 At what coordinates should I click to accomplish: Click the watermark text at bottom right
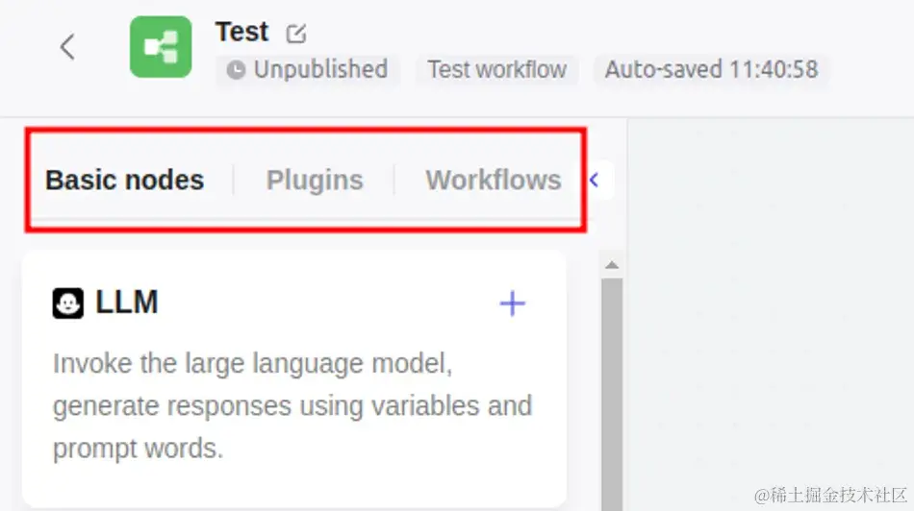pyautogui.click(x=830, y=496)
